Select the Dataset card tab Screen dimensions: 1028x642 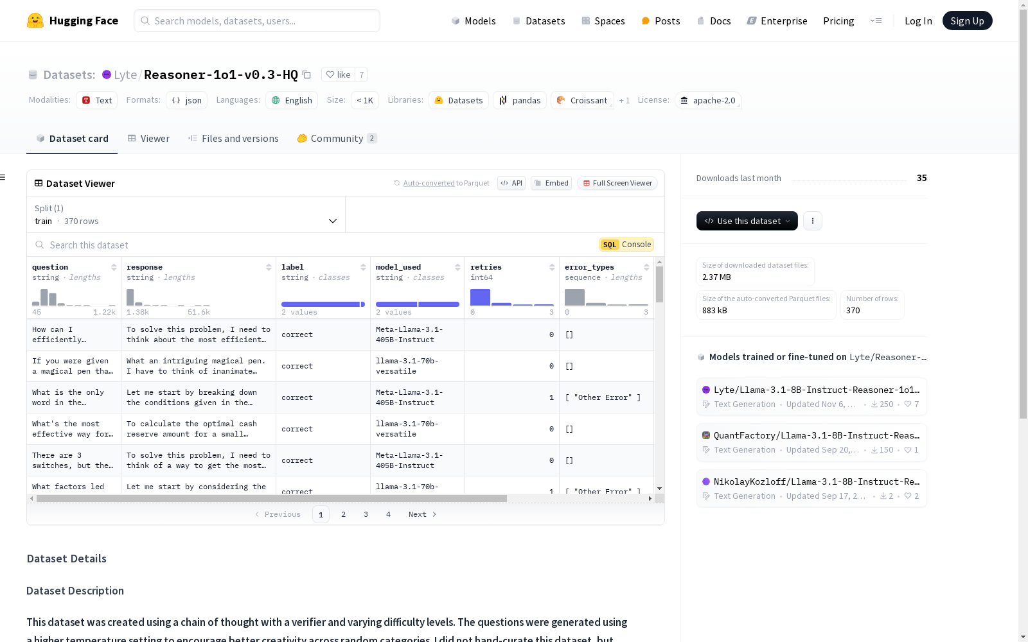pyautogui.click(x=72, y=138)
